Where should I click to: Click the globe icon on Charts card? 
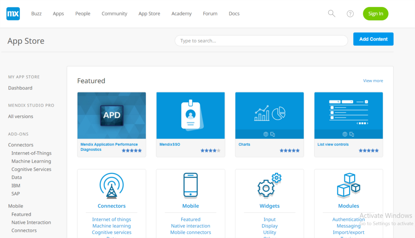click(x=266, y=134)
